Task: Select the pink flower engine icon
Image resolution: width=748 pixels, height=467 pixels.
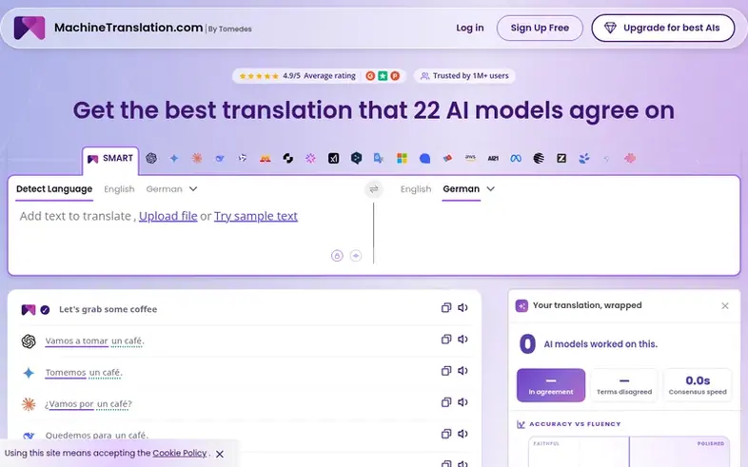Action: [x=630, y=158]
